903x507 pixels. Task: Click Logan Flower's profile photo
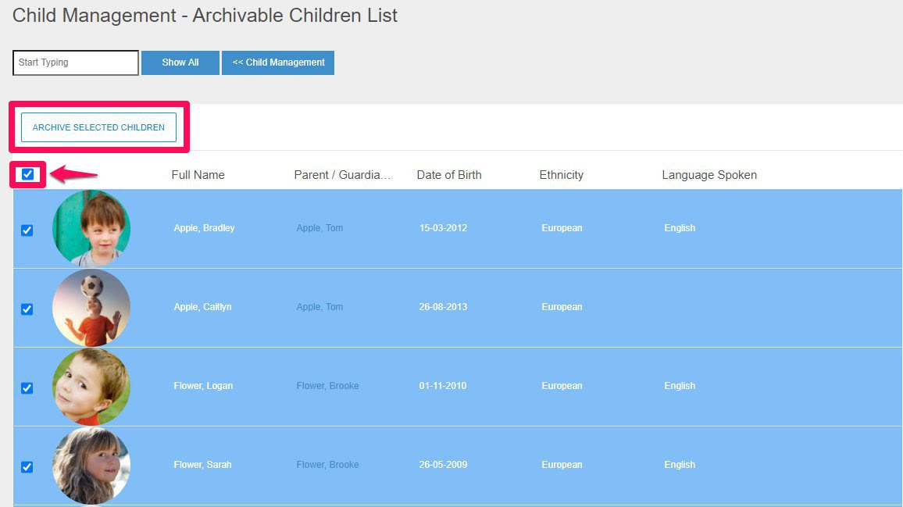(91, 387)
